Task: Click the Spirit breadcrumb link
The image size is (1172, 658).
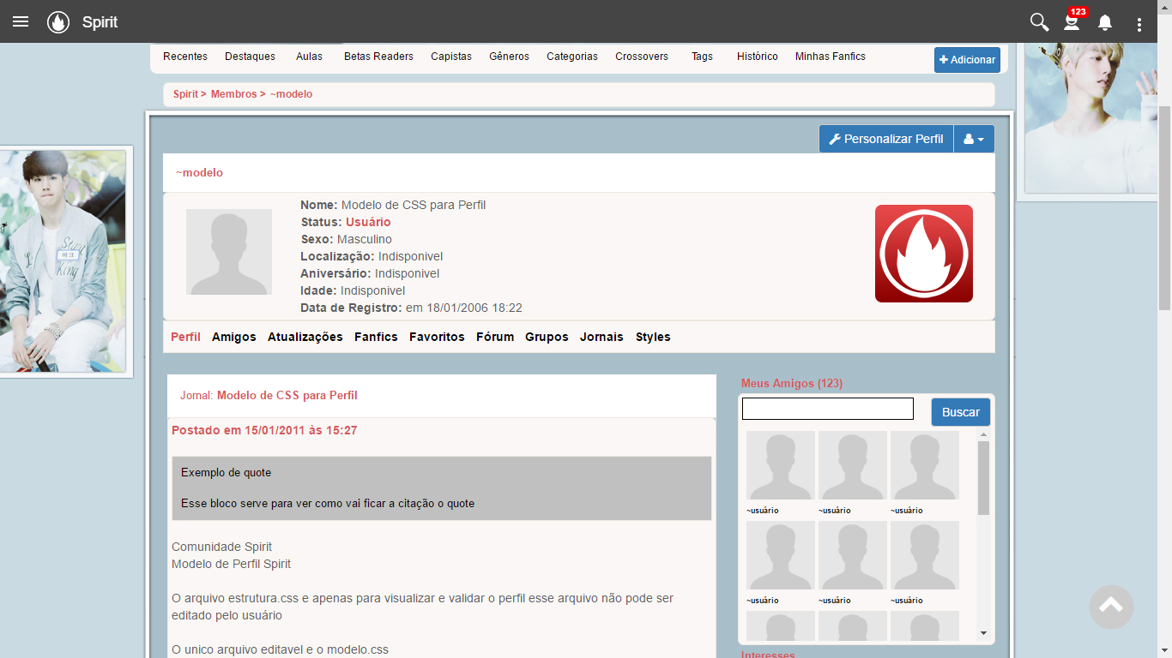Action: pyautogui.click(x=185, y=94)
